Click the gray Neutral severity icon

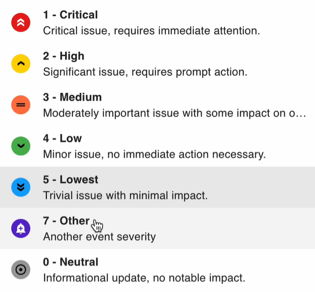coord(20,270)
